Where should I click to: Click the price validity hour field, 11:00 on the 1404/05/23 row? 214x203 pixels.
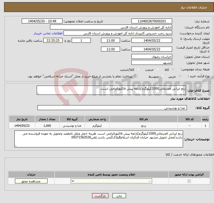[x=111, y=49]
